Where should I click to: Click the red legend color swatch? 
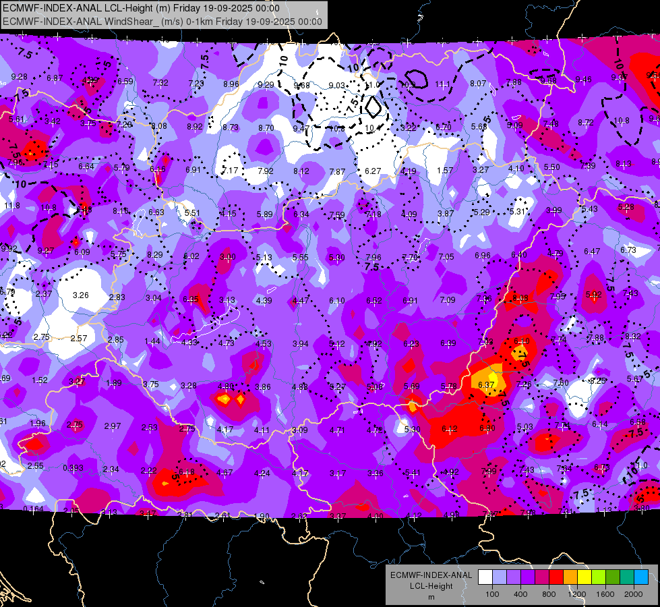[556, 577]
